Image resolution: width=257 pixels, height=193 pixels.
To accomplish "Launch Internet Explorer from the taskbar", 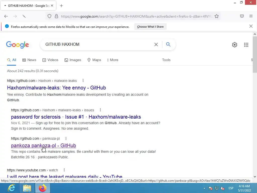I will click(x=12, y=188).
